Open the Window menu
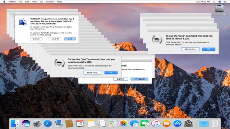This screenshot has height=129, width=230. pyautogui.click(x=50, y=2)
